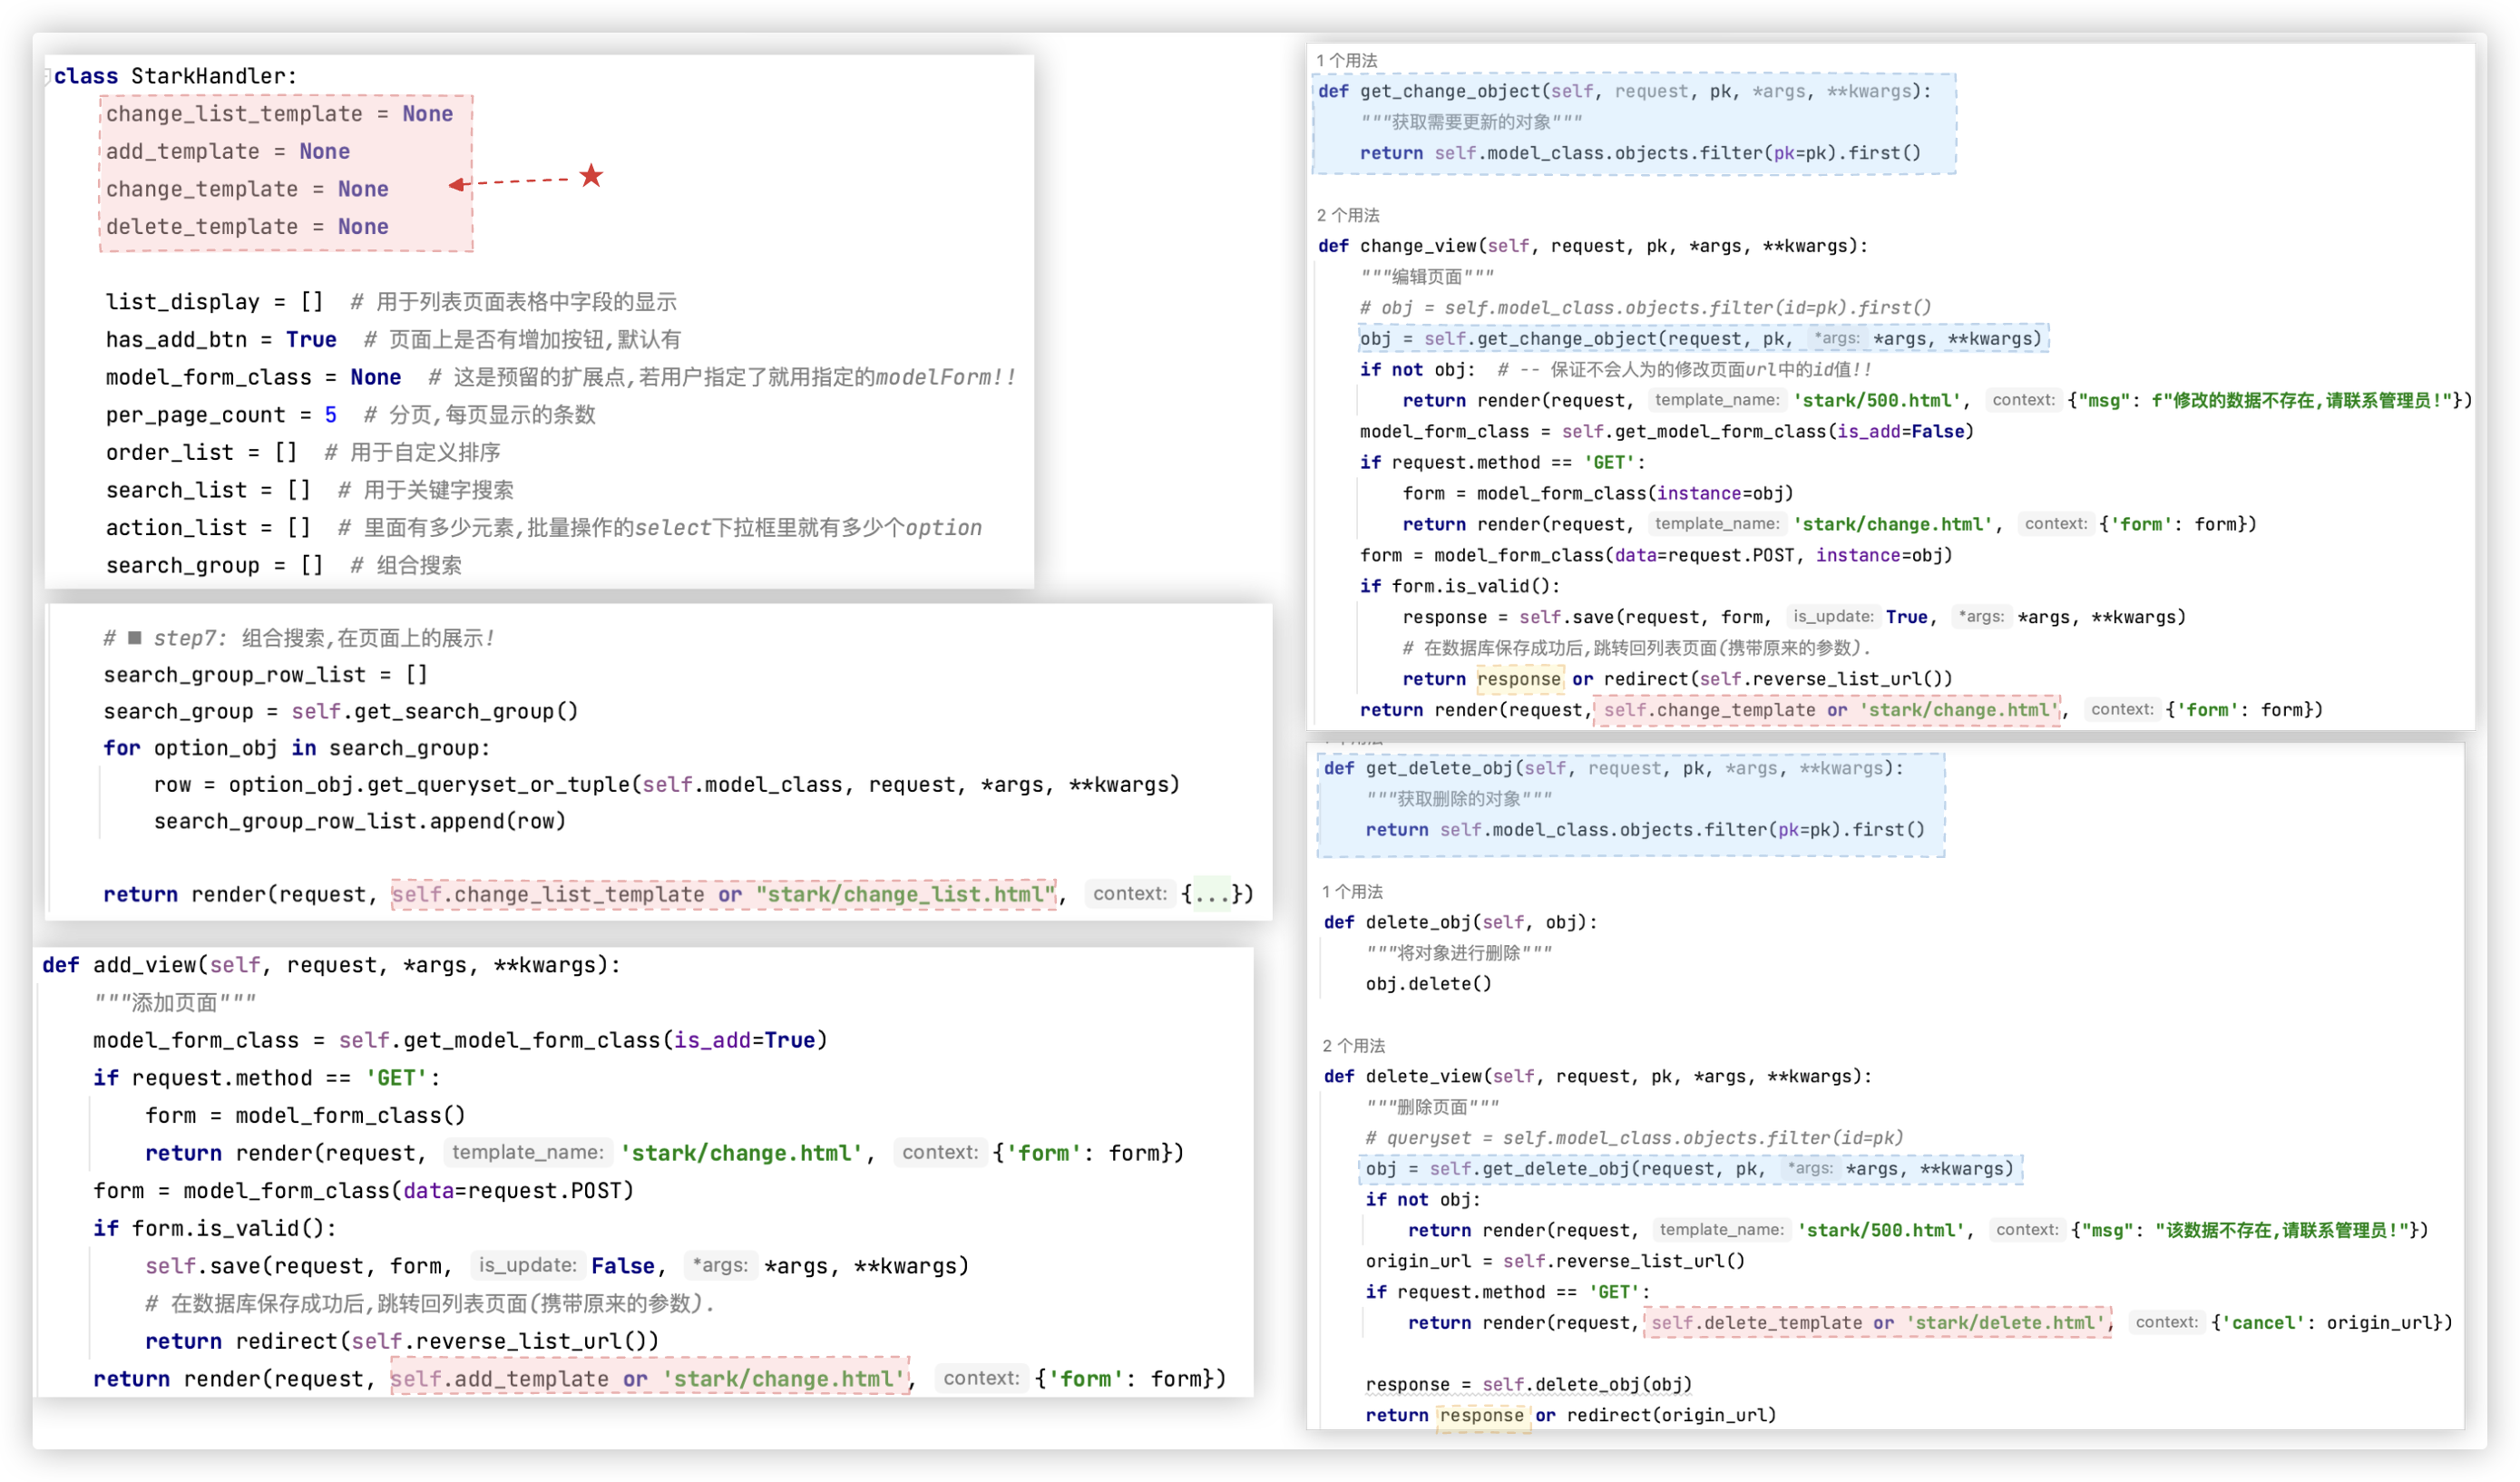The image size is (2520, 1482).
Task: Open the usages hint above delete_view
Action: click(1353, 1045)
